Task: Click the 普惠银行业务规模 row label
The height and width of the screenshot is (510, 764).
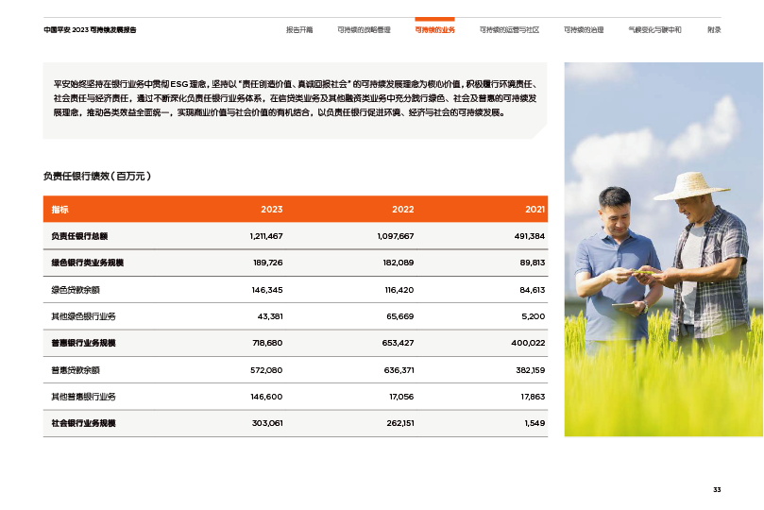Action: click(83, 343)
